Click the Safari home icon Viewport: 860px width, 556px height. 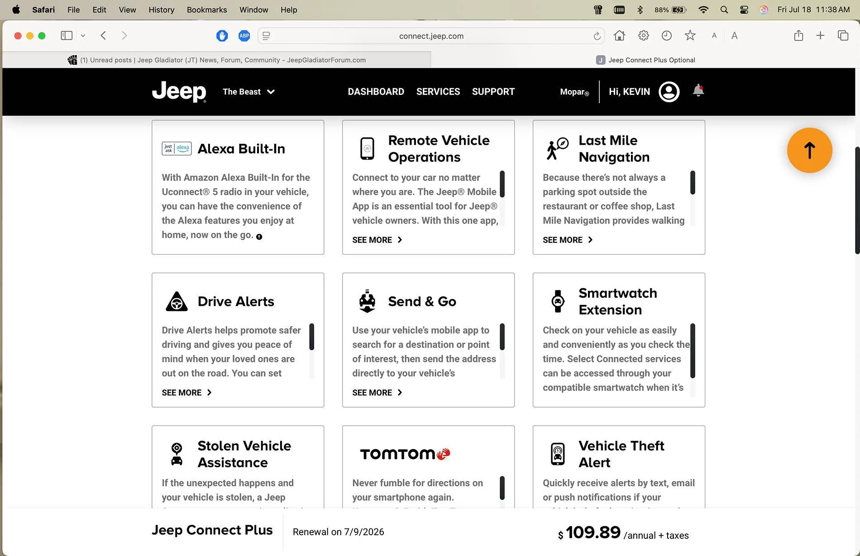619,35
